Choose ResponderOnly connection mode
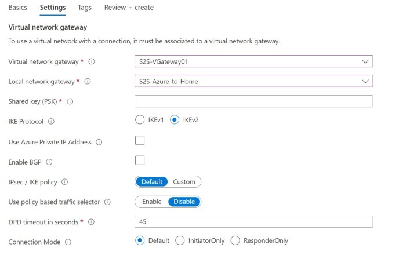 (x=235, y=240)
